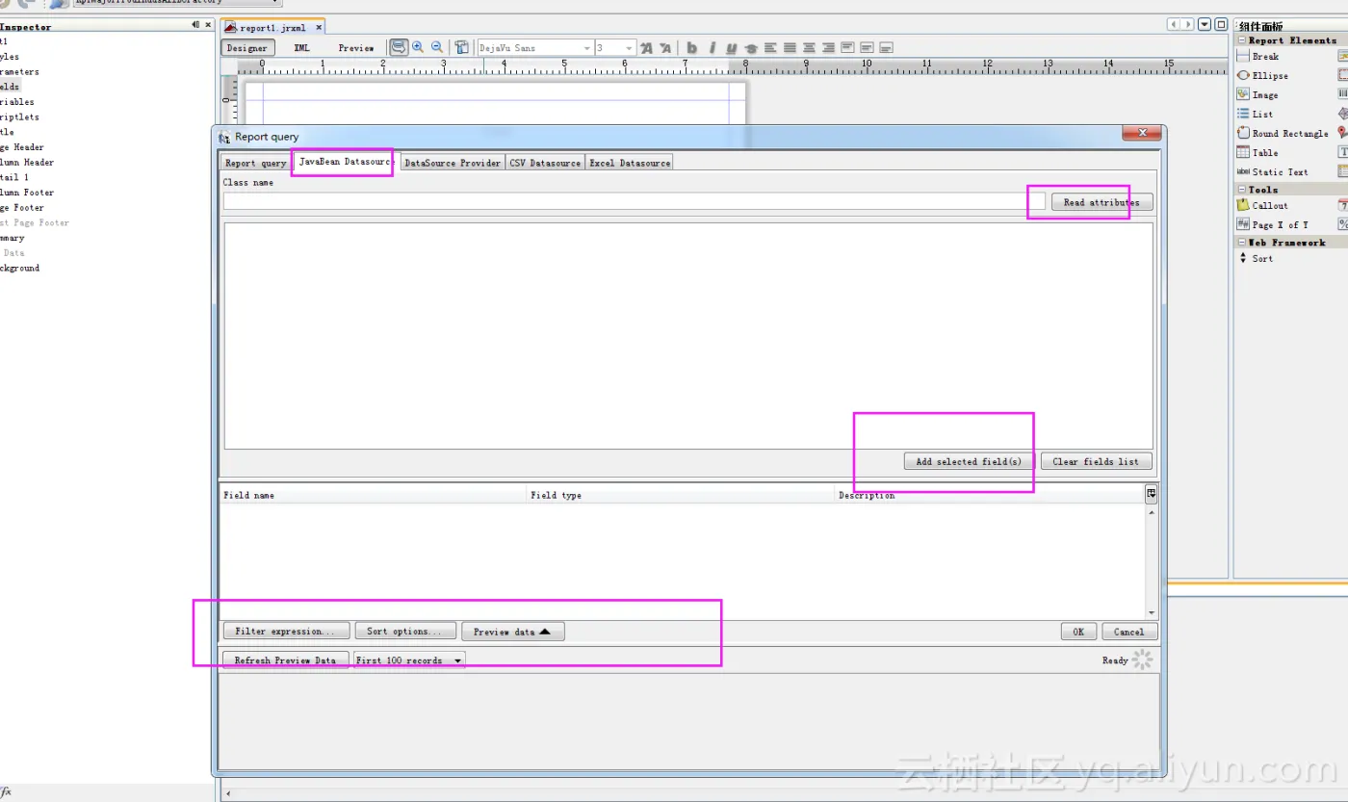The width and height of the screenshot is (1348, 802).
Task: Confirm the Report query dialog with OK
Action: [1078, 632]
